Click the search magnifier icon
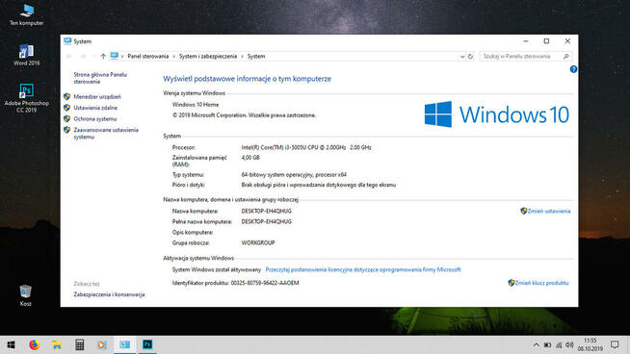The image size is (630, 354). 566,56
